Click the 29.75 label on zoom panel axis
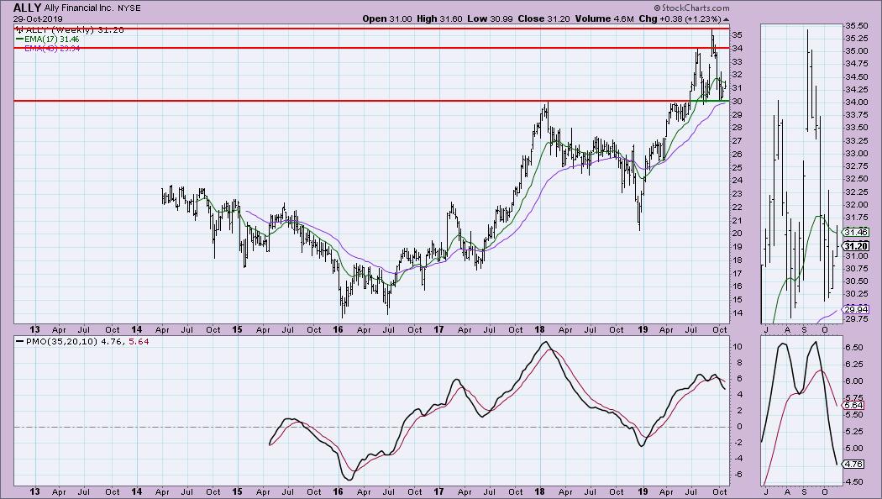Screen dimensions: 882x499 tap(856, 319)
